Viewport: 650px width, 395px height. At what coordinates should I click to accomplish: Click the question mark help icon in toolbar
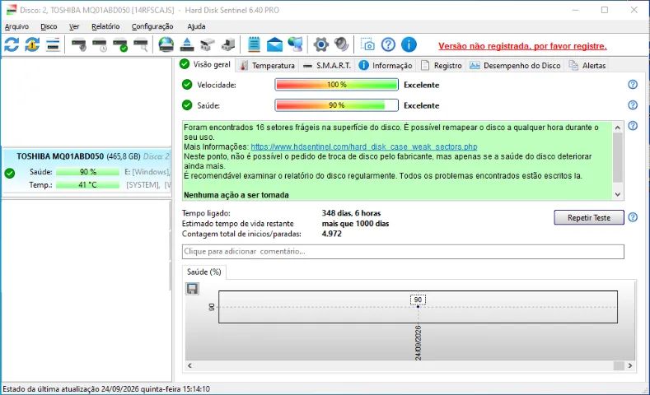click(x=388, y=44)
